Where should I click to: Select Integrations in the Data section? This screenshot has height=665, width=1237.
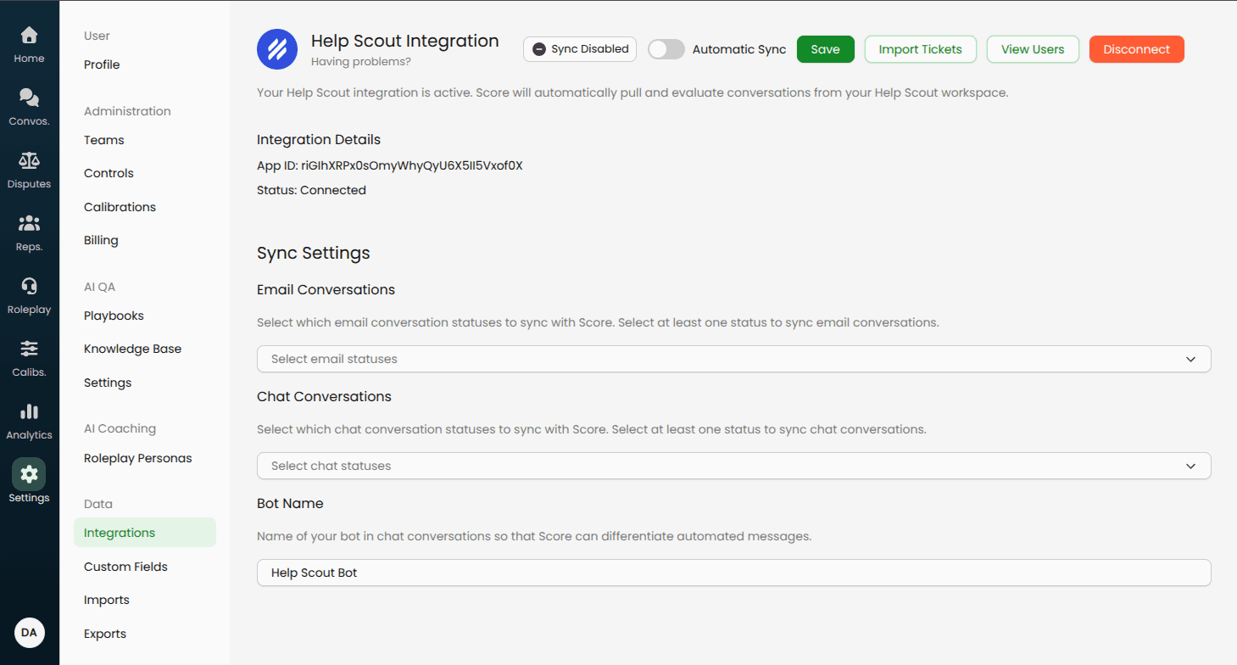tap(145, 533)
